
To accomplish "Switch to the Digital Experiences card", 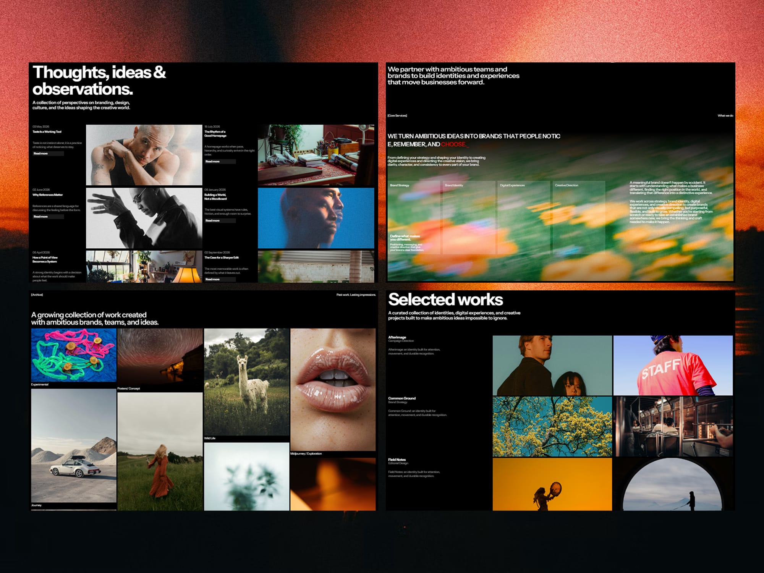I will (x=524, y=217).
